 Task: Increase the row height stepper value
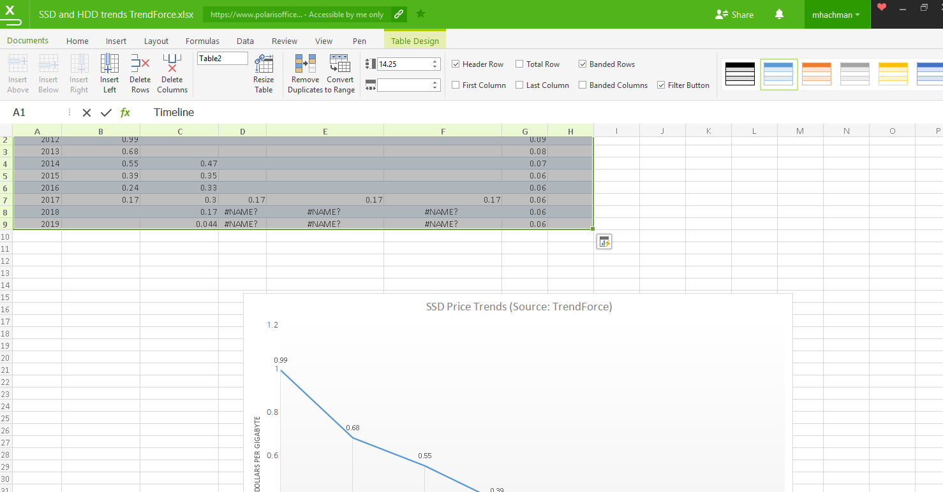click(x=435, y=61)
